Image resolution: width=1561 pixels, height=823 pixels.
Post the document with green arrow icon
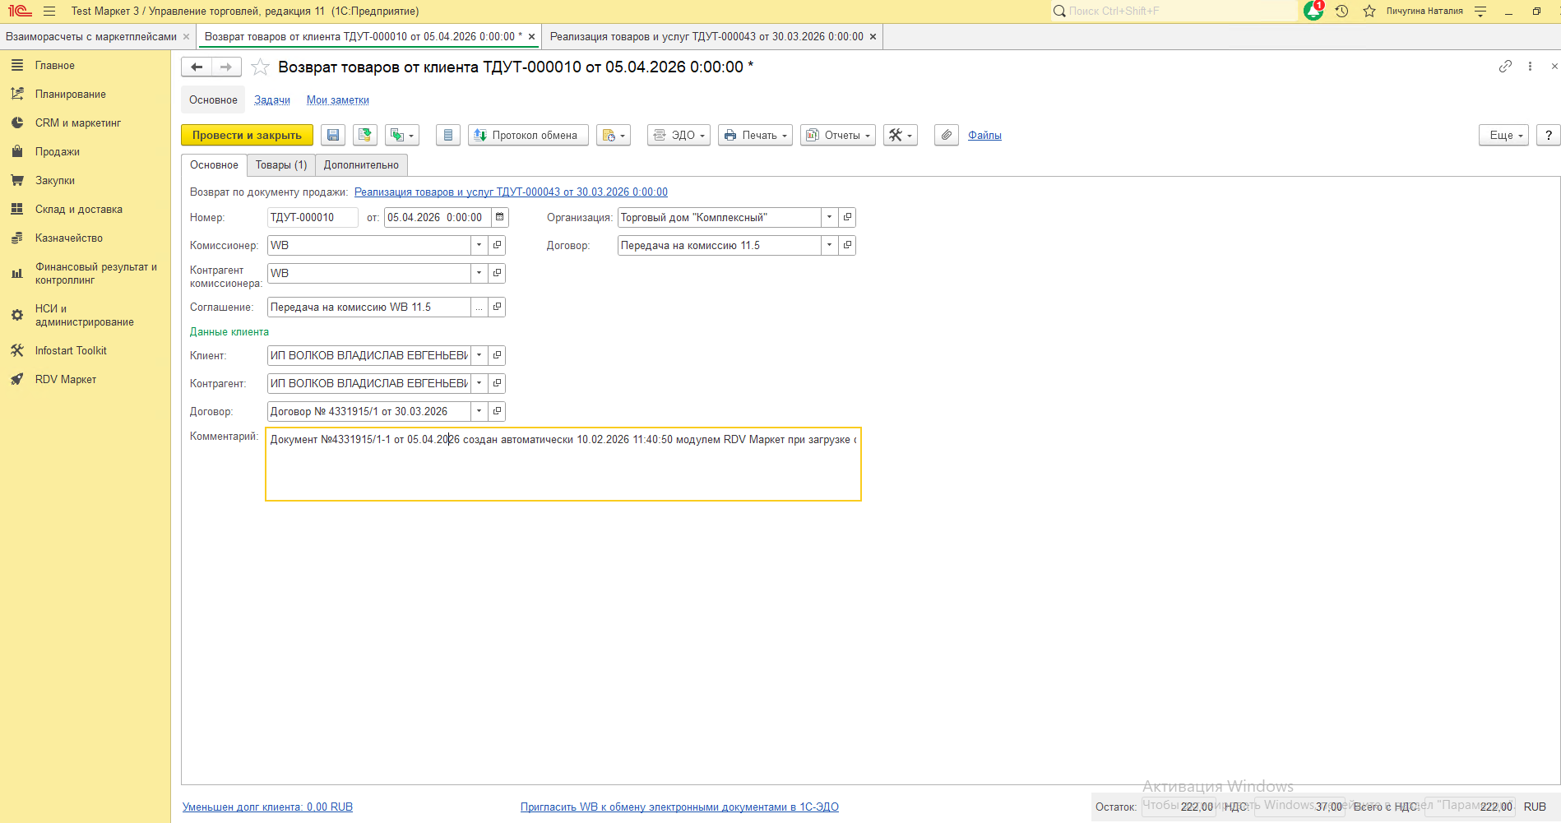pyautogui.click(x=364, y=135)
